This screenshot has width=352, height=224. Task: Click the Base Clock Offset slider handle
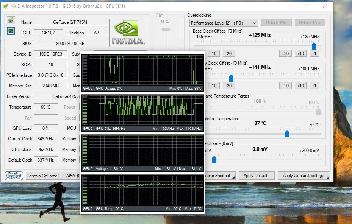pyautogui.click(x=314, y=46)
